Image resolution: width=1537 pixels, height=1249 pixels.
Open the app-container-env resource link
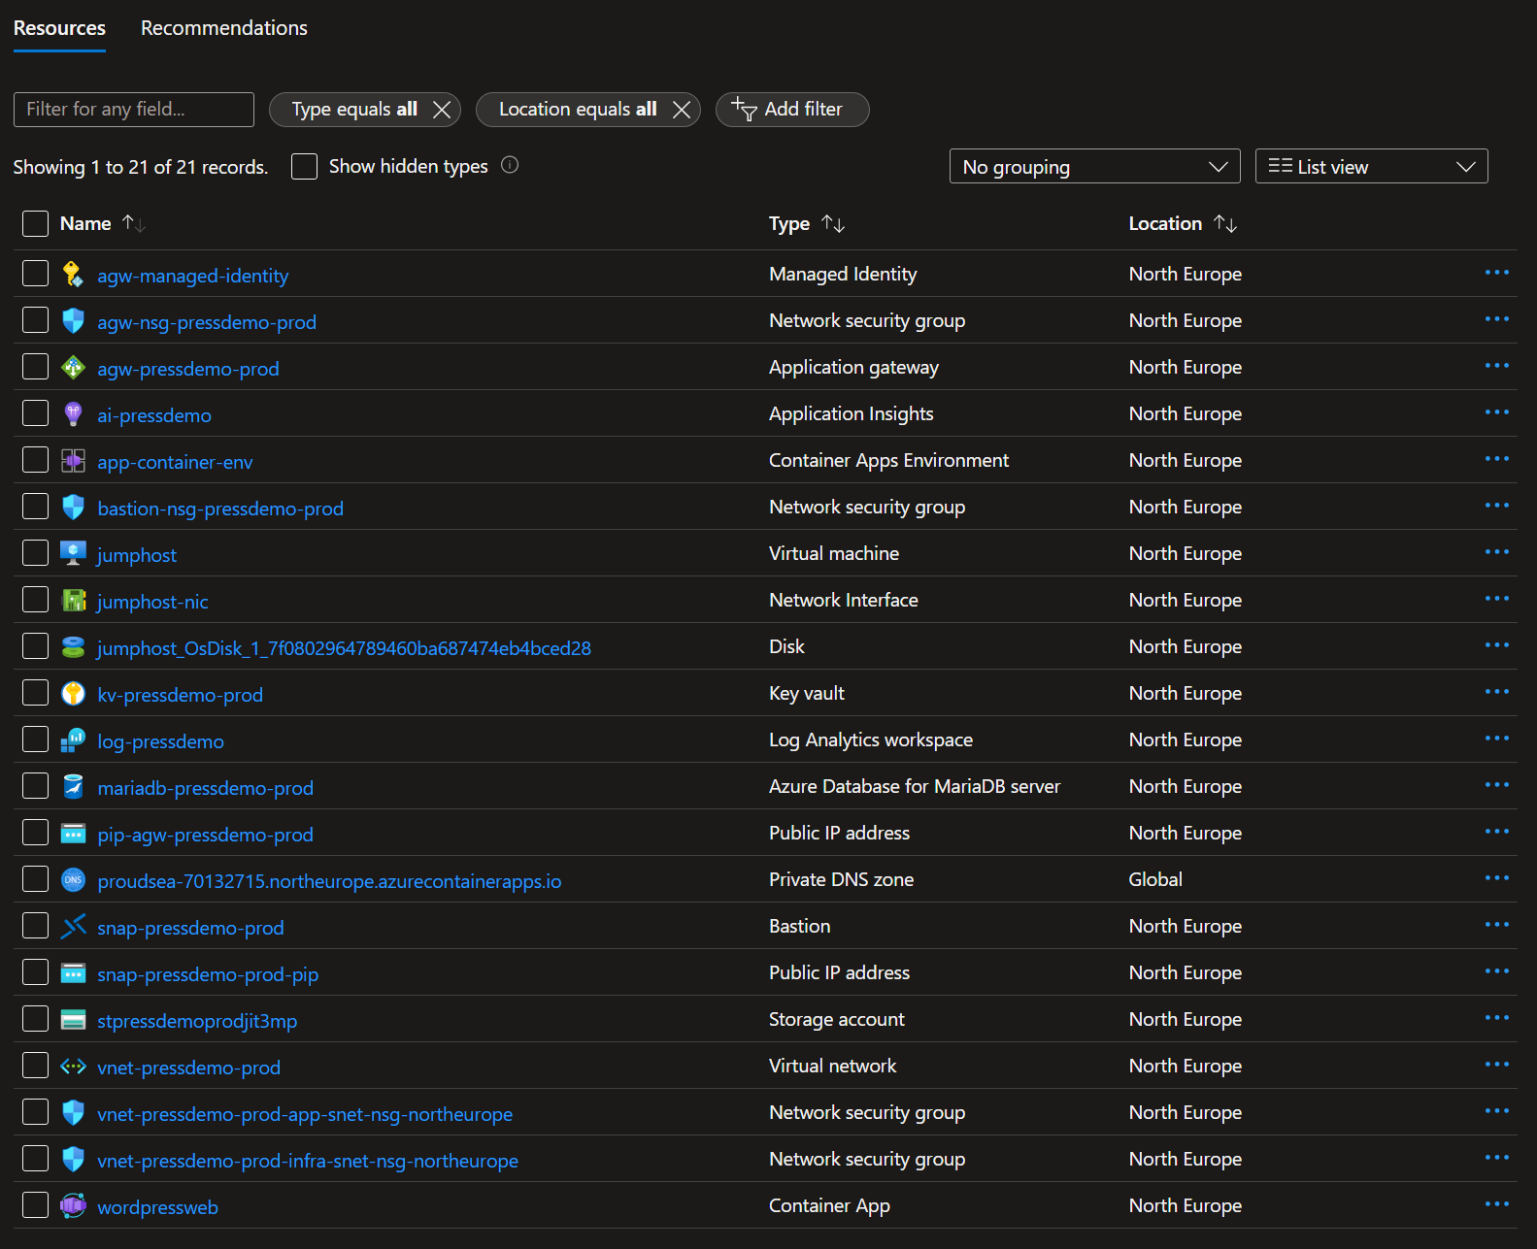175,462
